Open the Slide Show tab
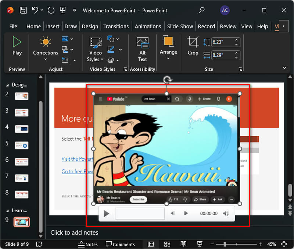Viewport: 294px width, 249px height. click(x=180, y=26)
